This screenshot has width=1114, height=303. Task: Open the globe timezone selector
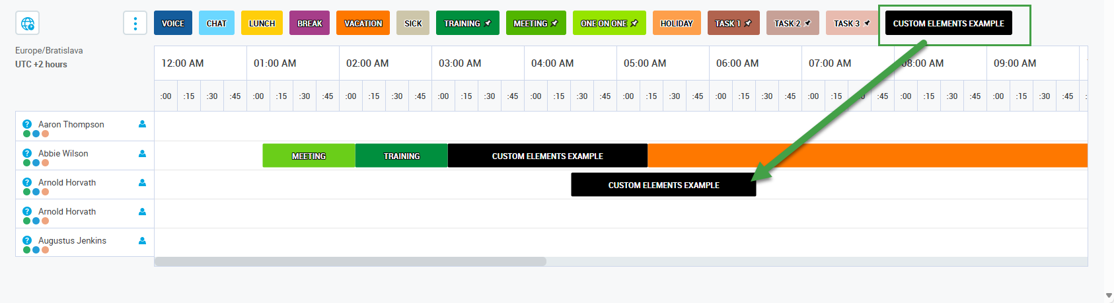pyautogui.click(x=27, y=23)
